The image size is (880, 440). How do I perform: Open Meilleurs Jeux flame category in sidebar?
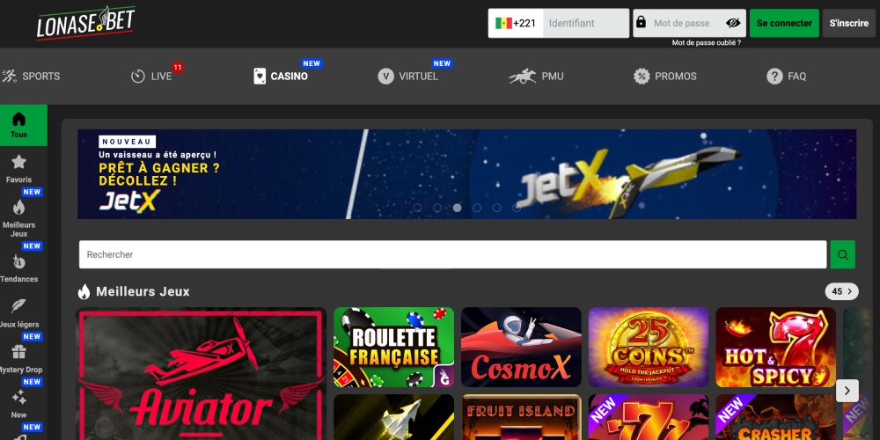tap(19, 219)
